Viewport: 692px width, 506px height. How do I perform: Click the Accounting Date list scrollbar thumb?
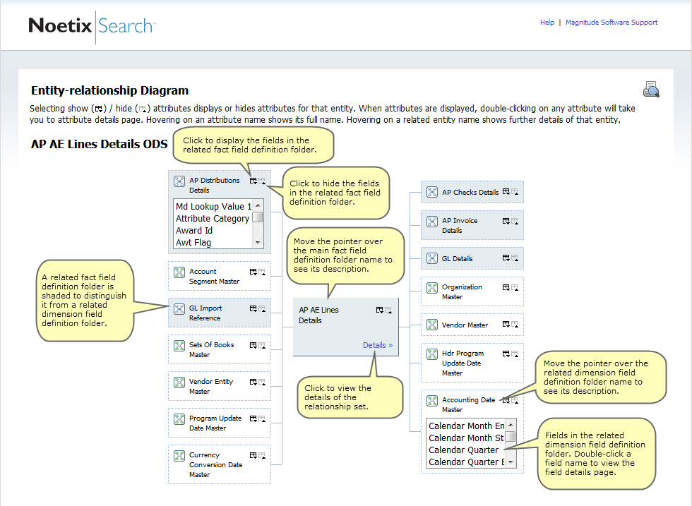[510, 436]
